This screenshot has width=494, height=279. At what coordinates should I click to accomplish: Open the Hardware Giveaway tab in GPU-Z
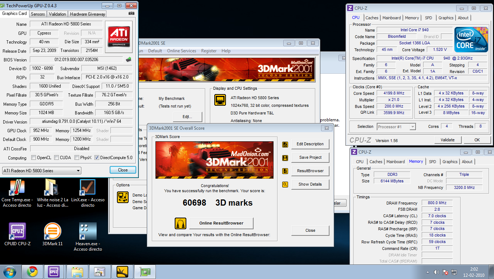point(88,14)
